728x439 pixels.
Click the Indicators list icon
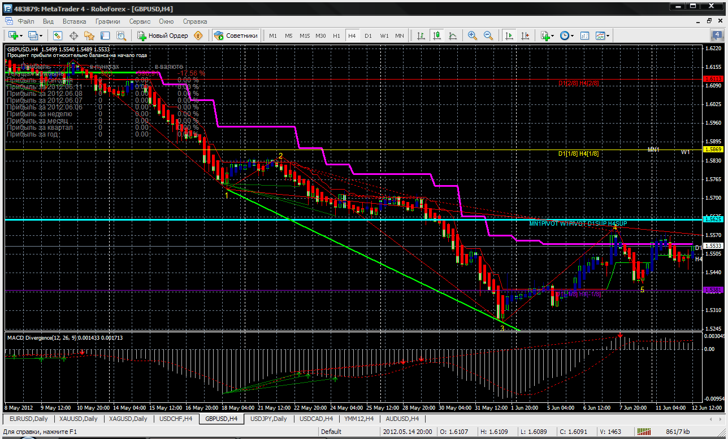(x=545, y=36)
